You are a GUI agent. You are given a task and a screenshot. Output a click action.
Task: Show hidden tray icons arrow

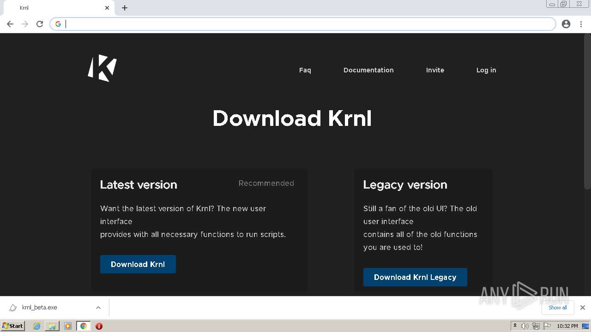[x=515, y=326]
